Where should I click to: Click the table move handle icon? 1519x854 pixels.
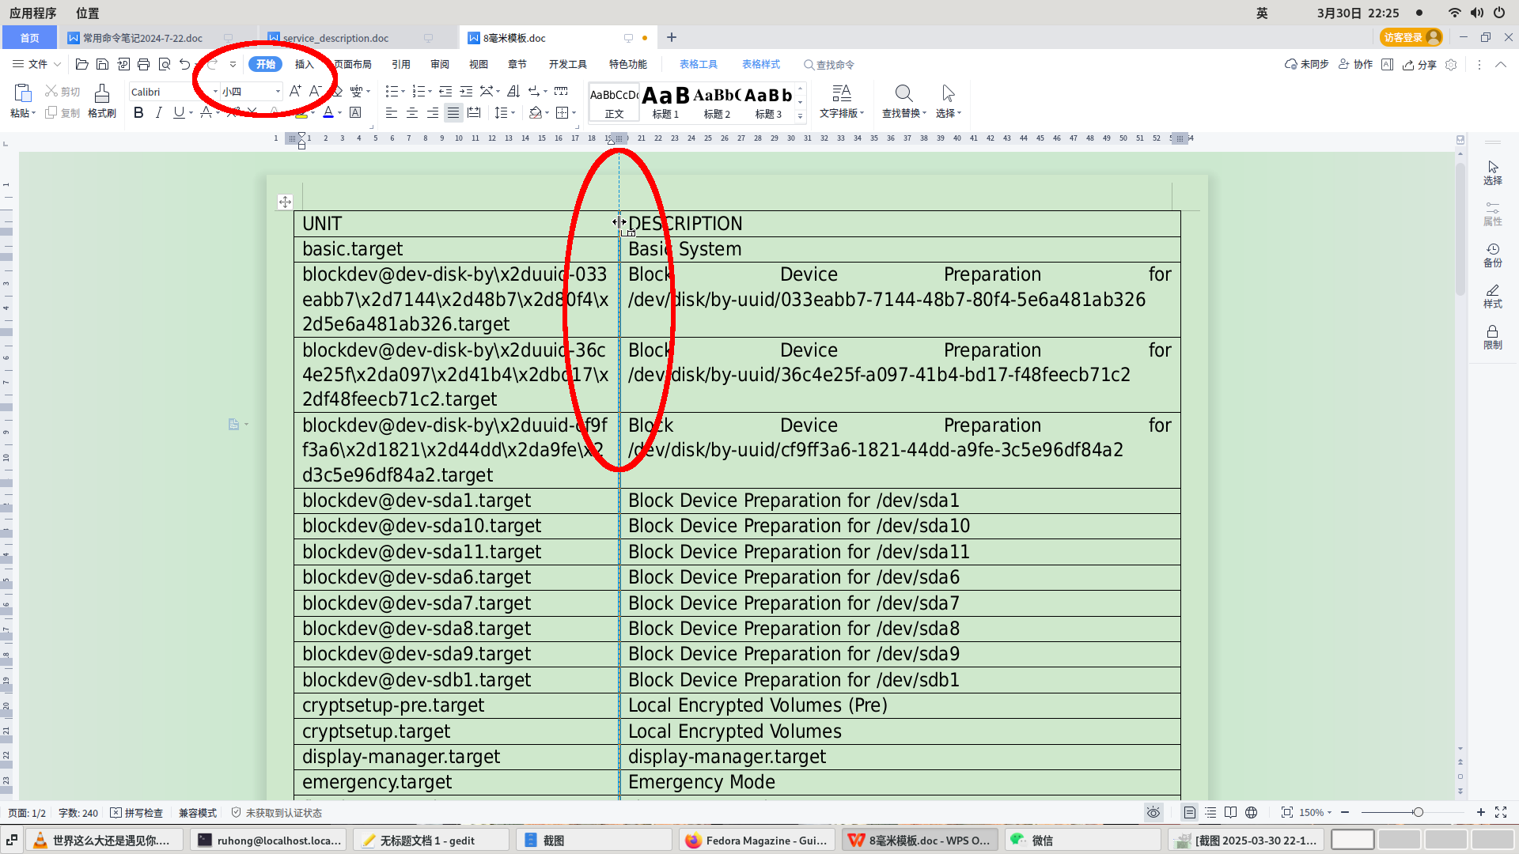(x=285, y=202)
